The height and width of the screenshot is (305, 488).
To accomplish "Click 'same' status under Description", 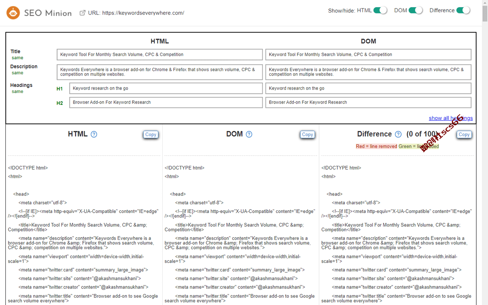I will (x=18, y=73).
